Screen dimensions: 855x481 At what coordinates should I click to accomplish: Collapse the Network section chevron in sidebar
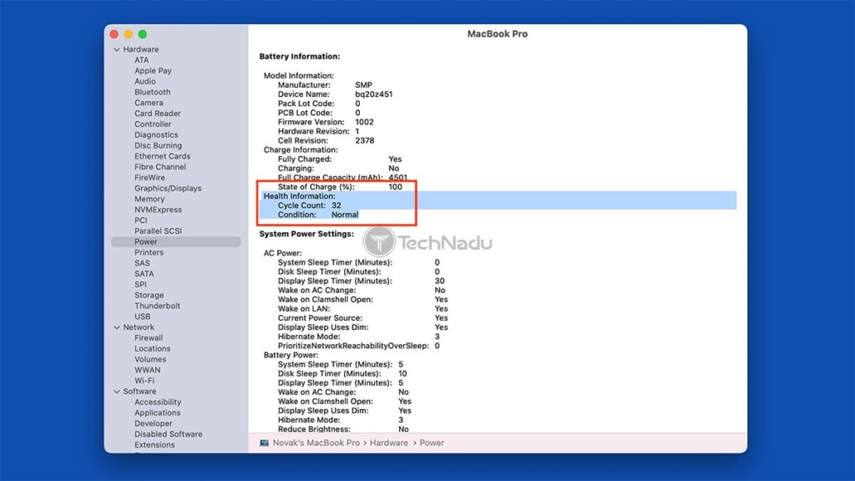(x=117, y=327)
